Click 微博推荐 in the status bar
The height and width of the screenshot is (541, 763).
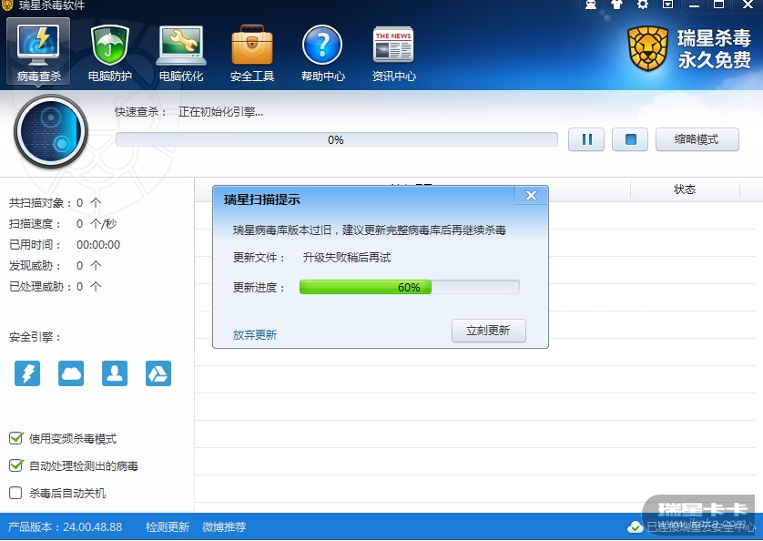pos(224,526)
